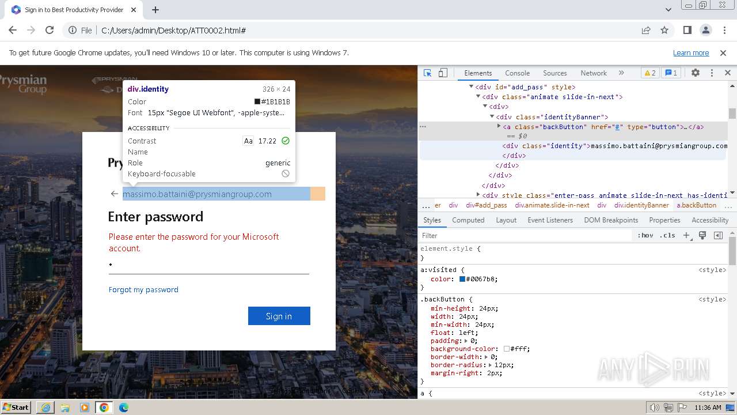Show more DevTools tabs chevron
Screen dimensions: 737x415
tap(621, 73)
